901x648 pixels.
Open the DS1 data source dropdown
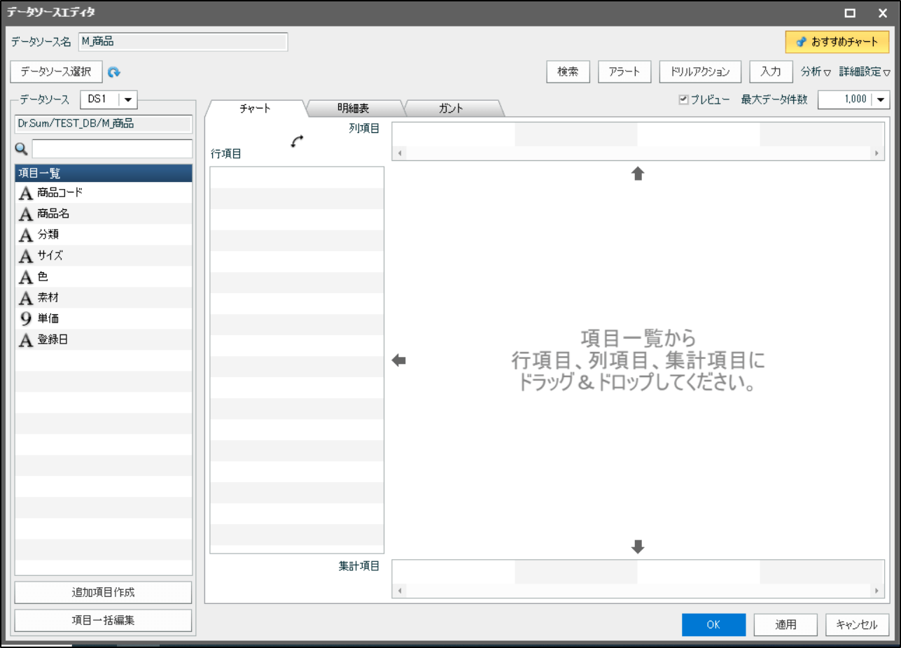click(128, 99)
